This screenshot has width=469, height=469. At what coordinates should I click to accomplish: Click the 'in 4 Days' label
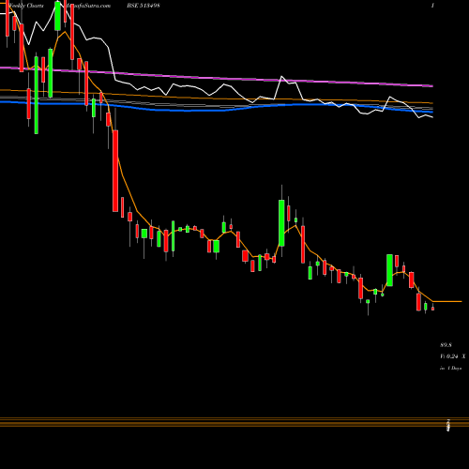coord(450,369)
